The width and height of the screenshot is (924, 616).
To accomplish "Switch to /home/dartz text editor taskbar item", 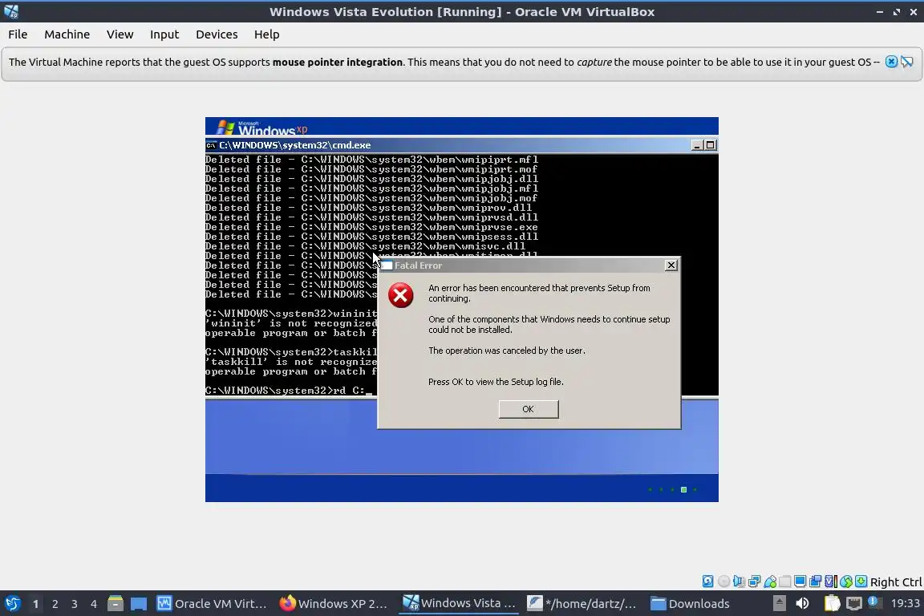I will point(582,604).
